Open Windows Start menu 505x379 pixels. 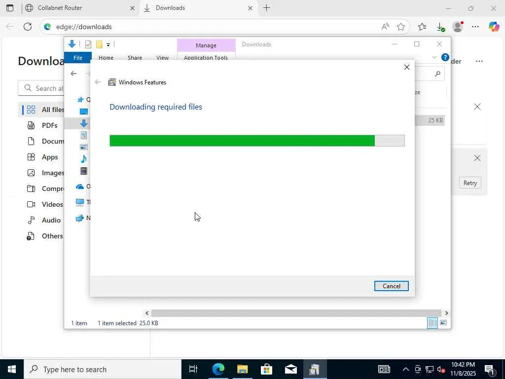12,369
